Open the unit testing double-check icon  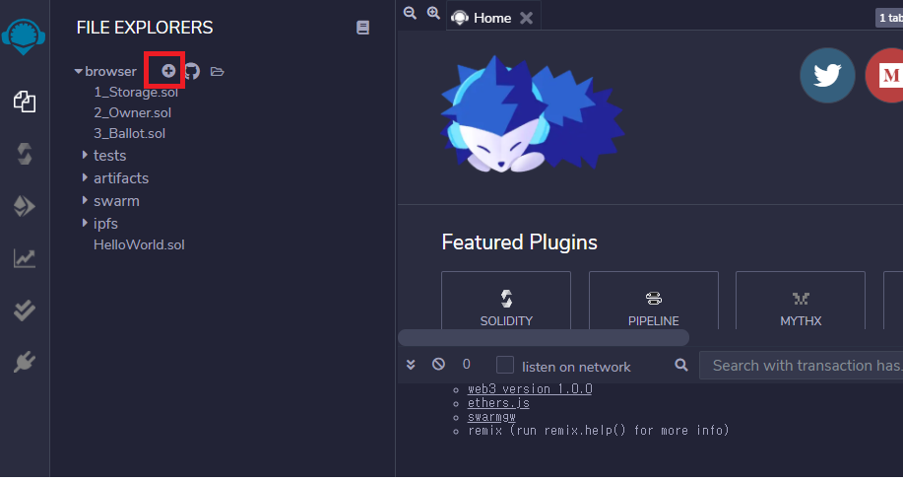[x=25, y=310]
